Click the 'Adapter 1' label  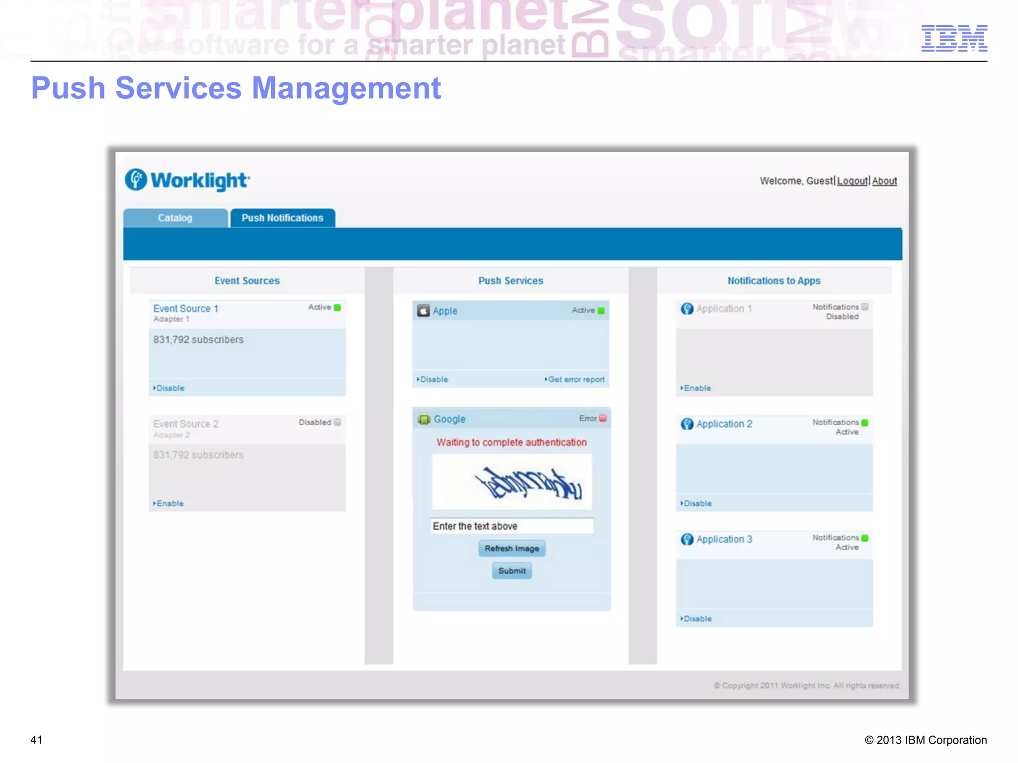[171, 319]
